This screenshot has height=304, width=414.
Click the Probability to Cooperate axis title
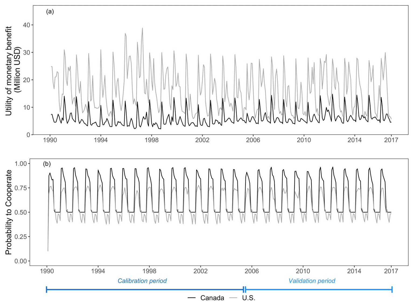click(9, 212)
